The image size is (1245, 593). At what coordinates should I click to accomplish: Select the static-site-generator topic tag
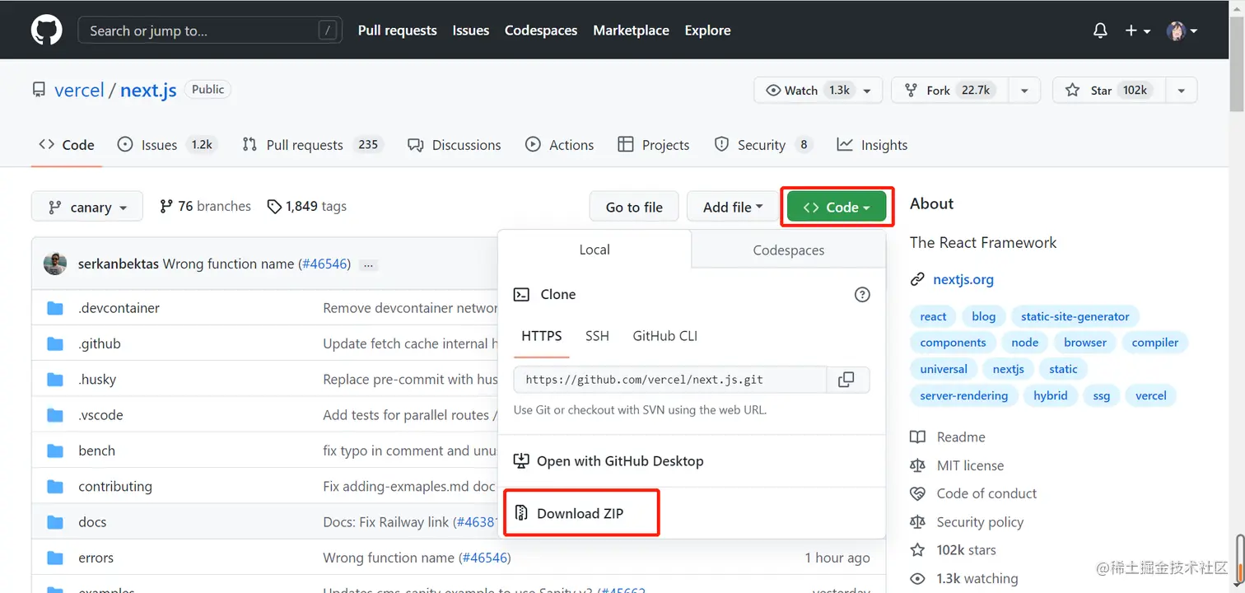coord(1075,316)
